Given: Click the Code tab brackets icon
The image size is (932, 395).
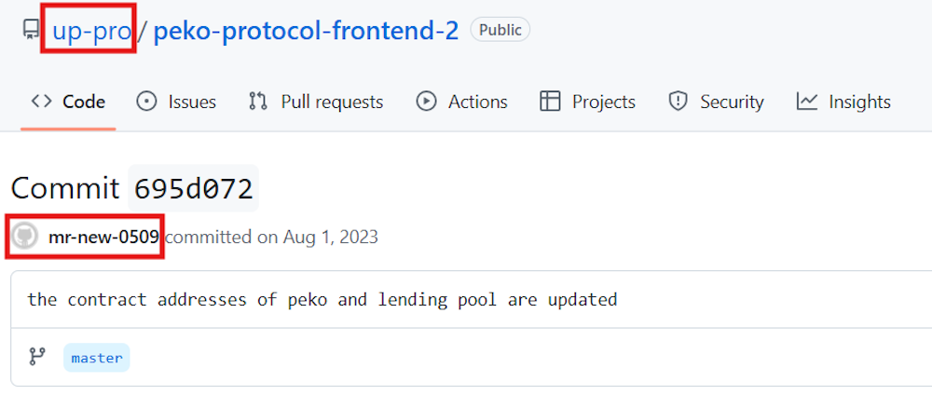Looking at the screenshot, I should click(41, 102).
